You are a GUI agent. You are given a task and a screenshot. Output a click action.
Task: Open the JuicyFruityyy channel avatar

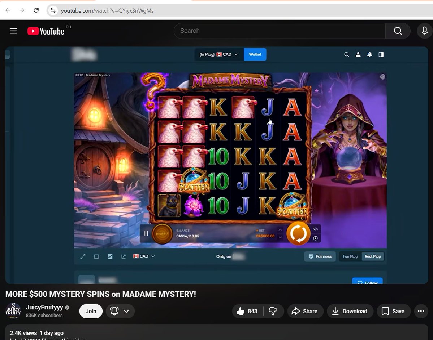13,311
